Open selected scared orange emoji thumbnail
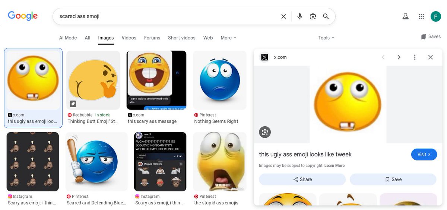This screenshot has height=210, width=447. point(33,80)
